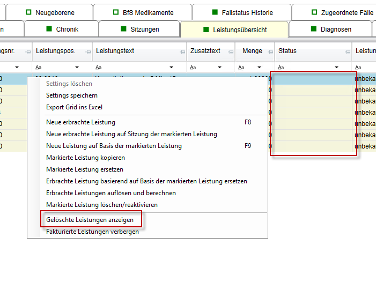Select Export Grid ins Excel
Image resolution: width=376 pixels, height=282 pixels.
click(153, 107)
